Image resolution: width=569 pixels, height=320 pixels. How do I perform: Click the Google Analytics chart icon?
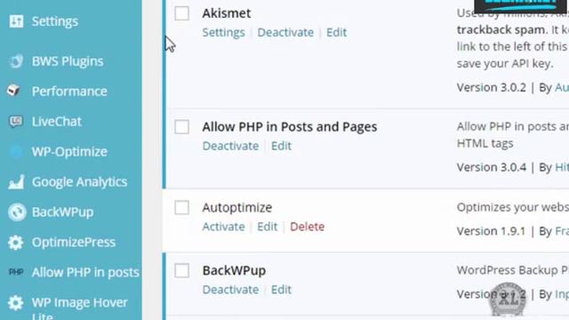pos(16,181)
